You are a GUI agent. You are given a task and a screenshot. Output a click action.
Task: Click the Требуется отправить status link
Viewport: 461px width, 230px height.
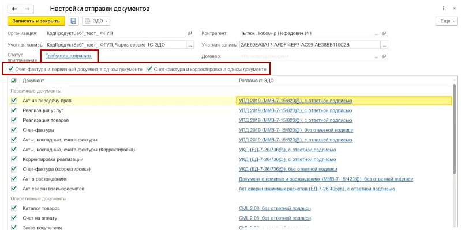[69, 56]
